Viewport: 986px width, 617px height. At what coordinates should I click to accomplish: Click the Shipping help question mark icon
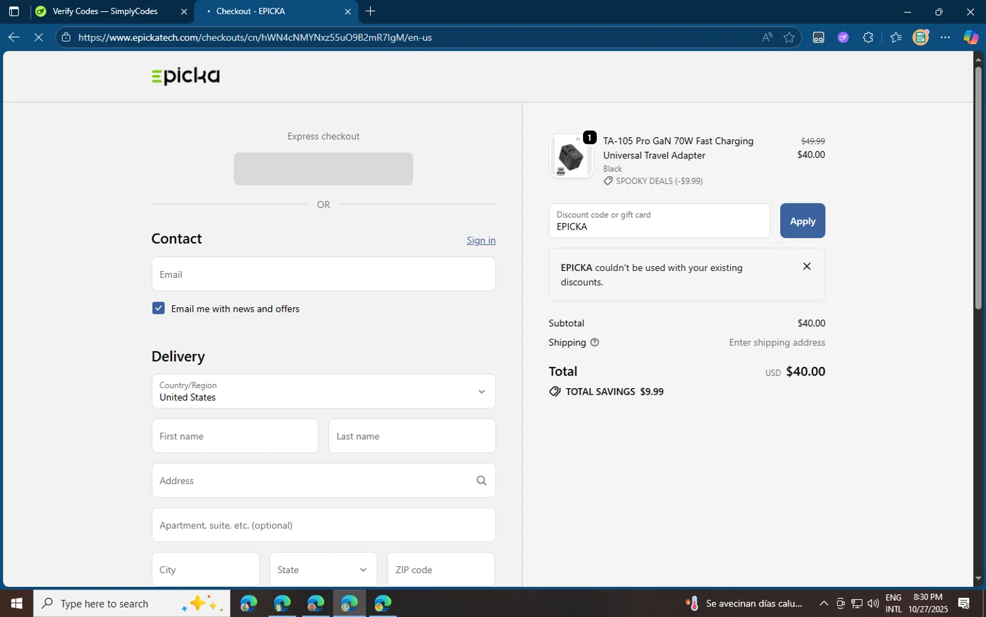(595, 343)
